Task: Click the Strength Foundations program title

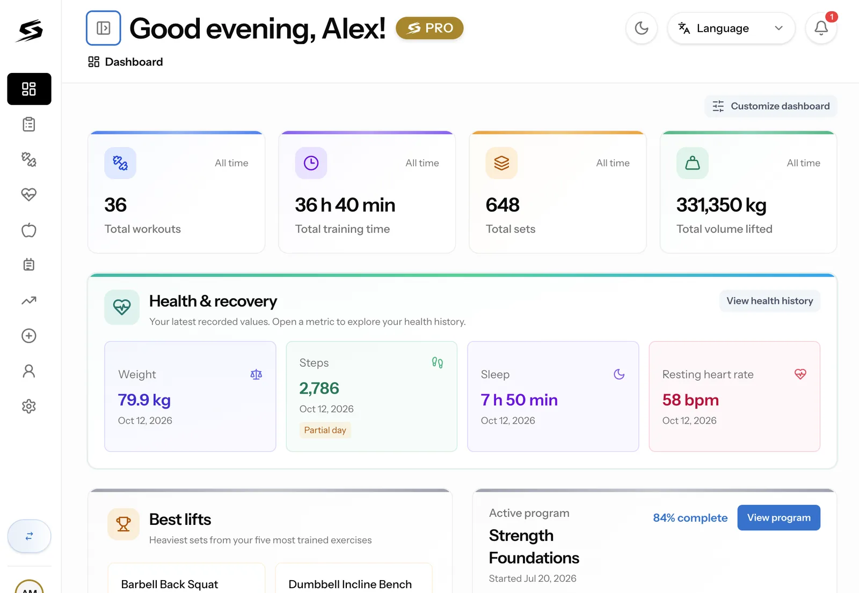Action: coord(534,546)
